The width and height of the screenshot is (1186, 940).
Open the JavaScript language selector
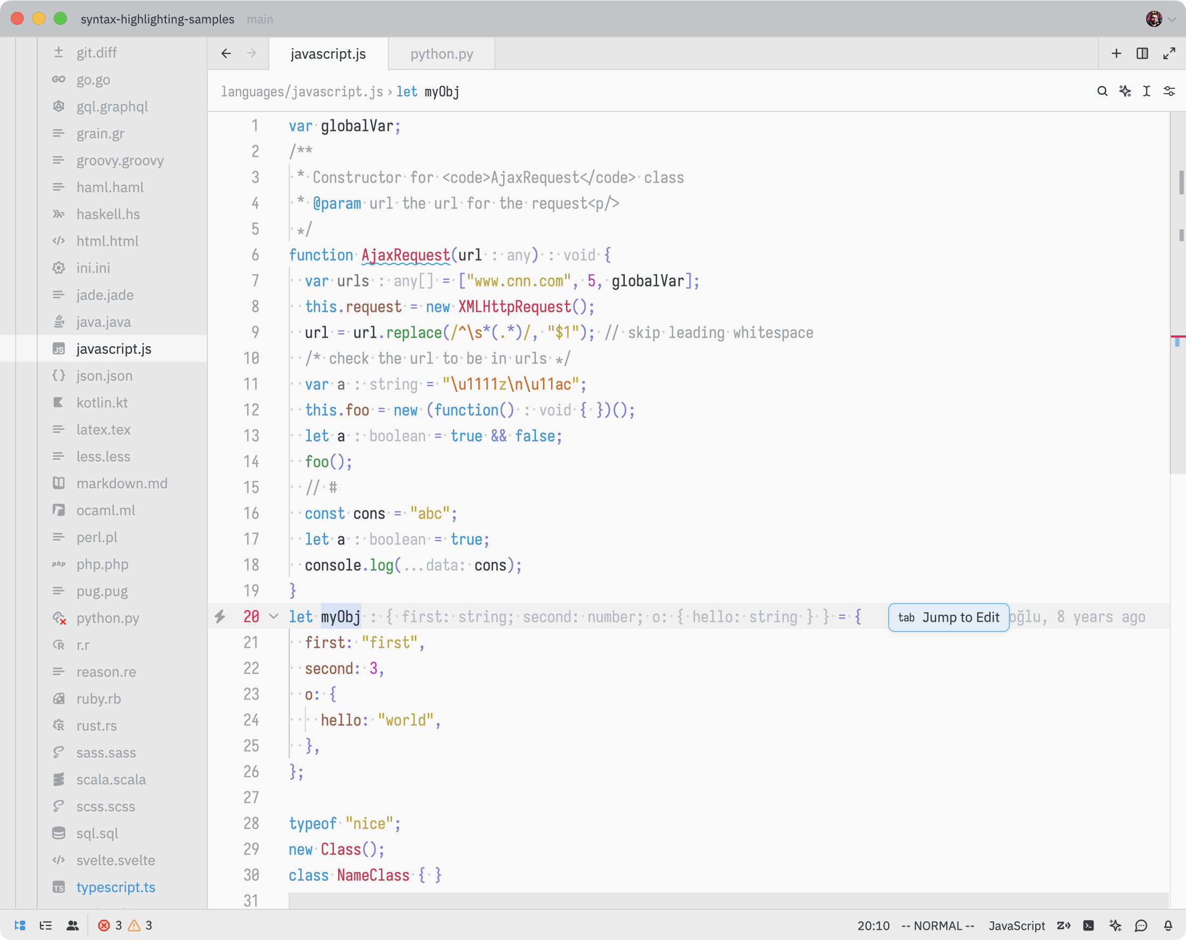[1016, 925]
